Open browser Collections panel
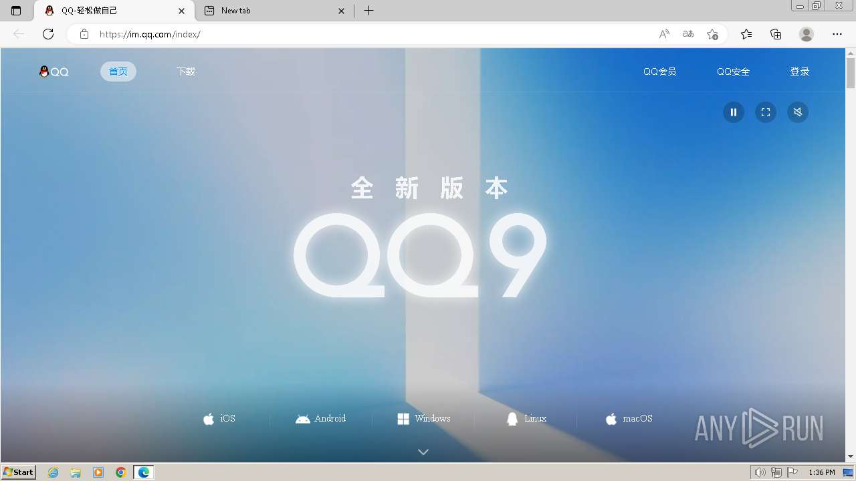The image size is (856, 481). [x=776, y=34]
